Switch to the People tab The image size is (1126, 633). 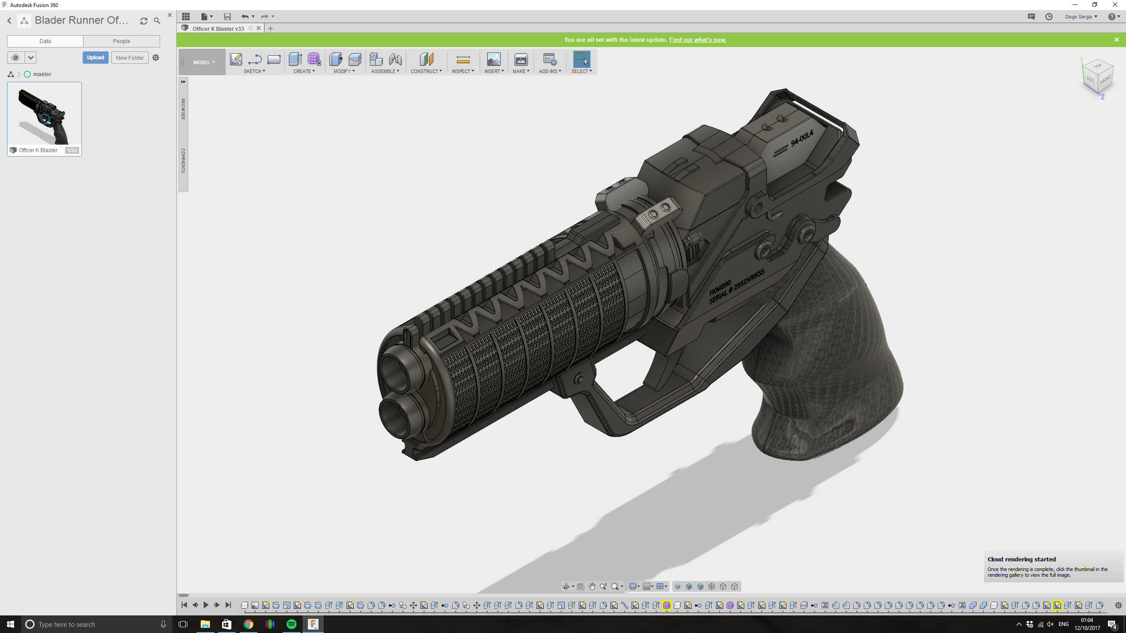121,41
